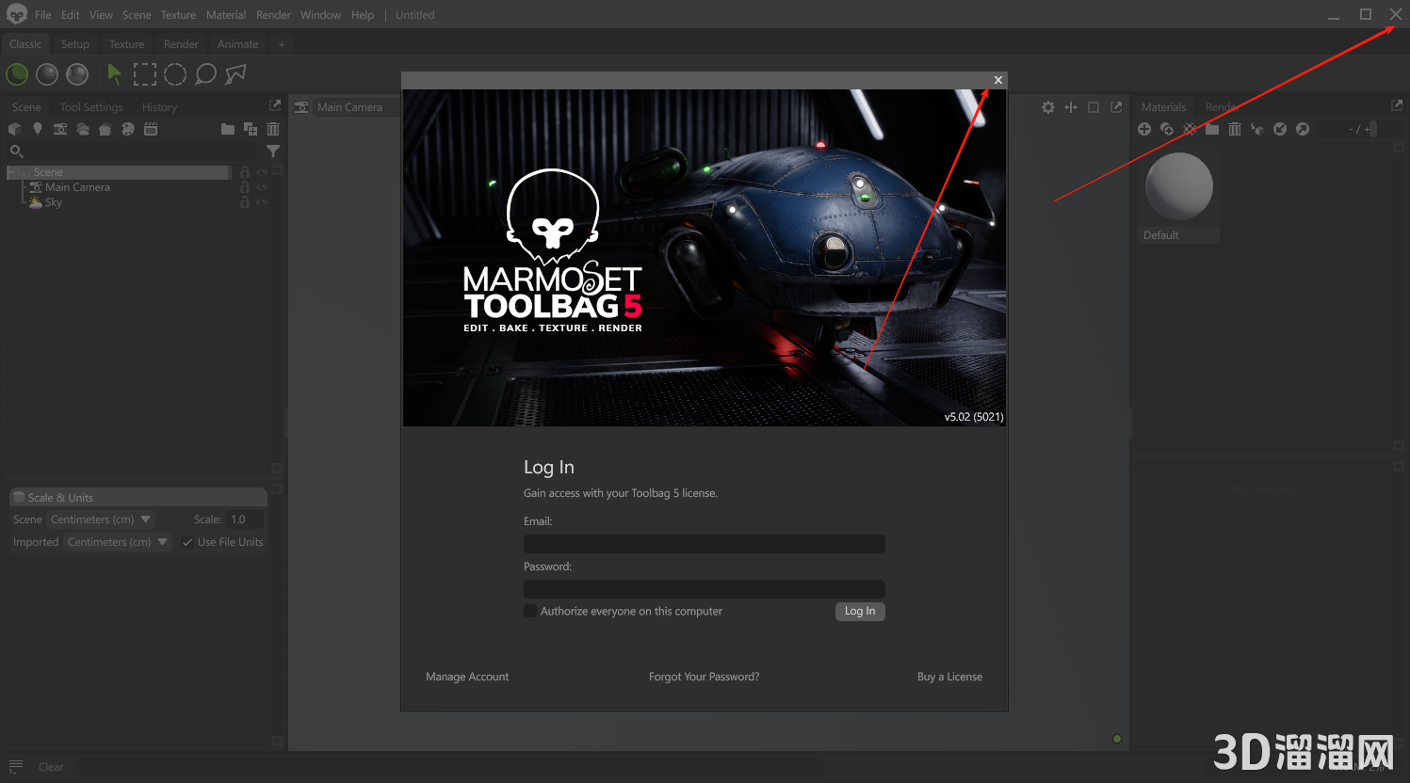Open material folder icon in Materials panel
This screenshot has height=783, width=1410.
pos(1212,129)
